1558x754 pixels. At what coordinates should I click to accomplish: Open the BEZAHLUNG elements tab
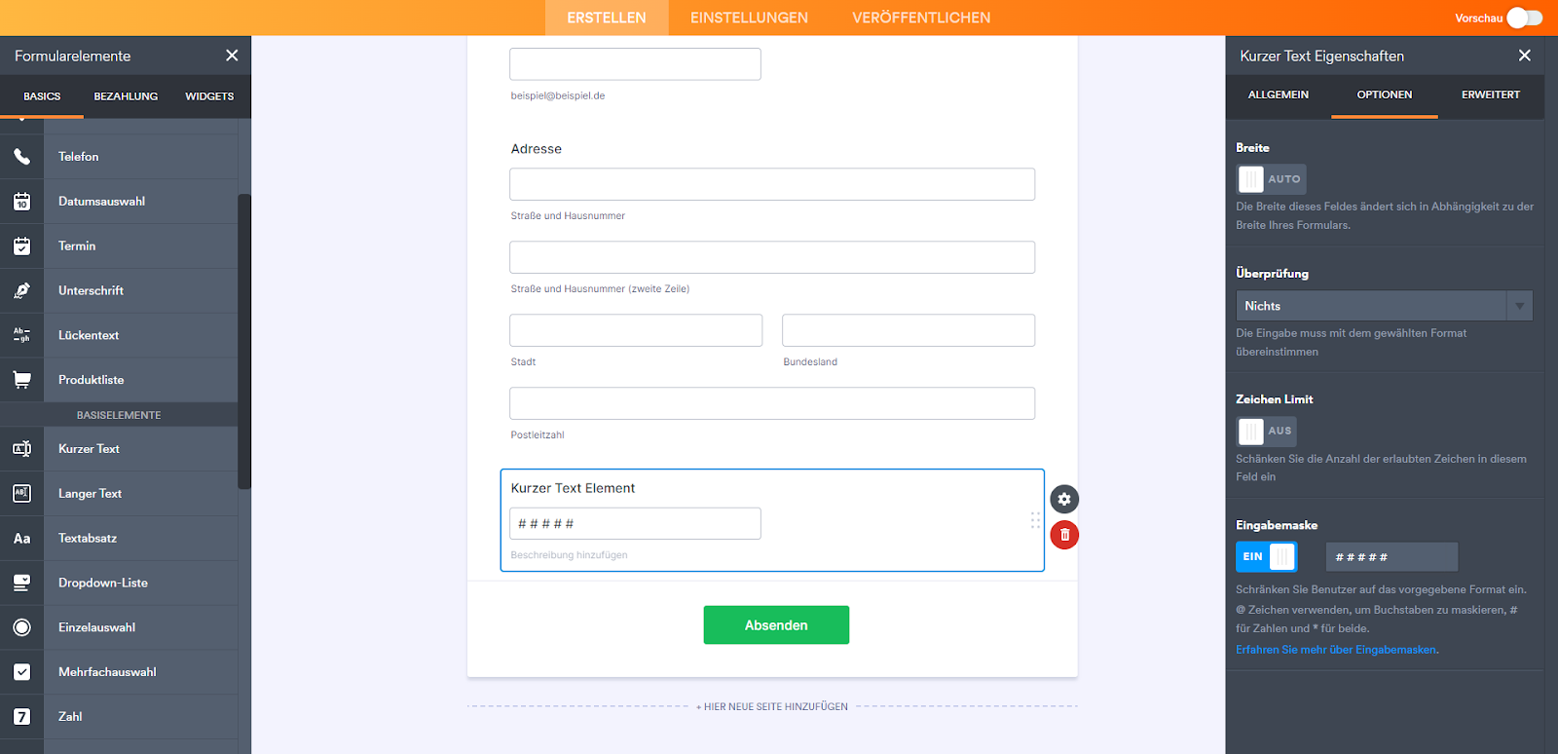click(126, 96)
